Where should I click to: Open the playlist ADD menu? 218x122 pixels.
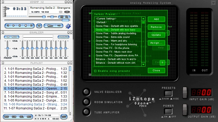(x=7, y=116)
